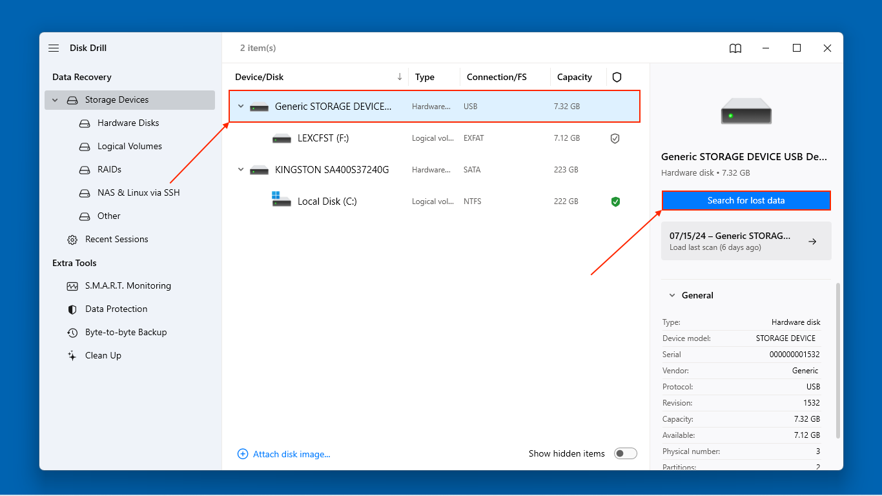Open Data Protection tool
882x496 pixels.
click(x=116, y=309)
